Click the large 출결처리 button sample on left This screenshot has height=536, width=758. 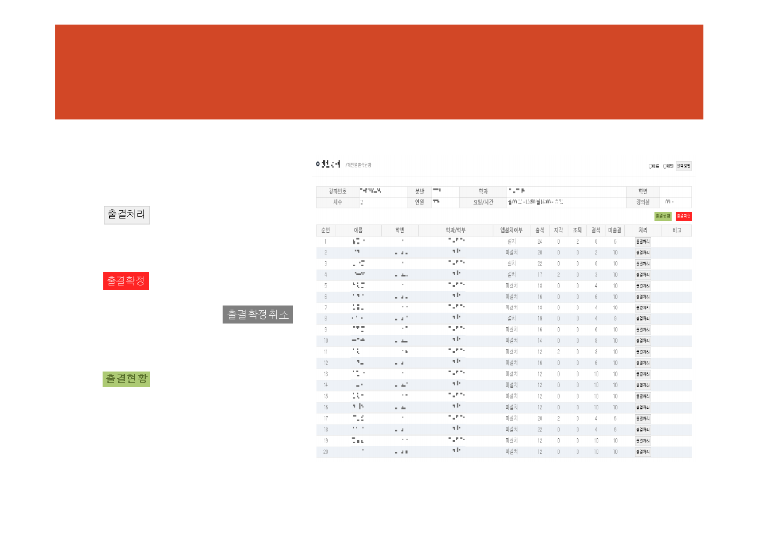click(127, 215)
